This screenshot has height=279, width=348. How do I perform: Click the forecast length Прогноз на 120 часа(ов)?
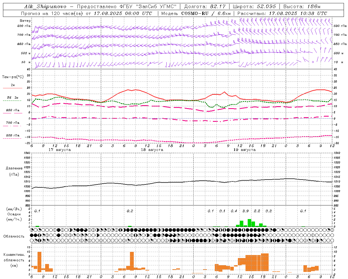(52, 13)
